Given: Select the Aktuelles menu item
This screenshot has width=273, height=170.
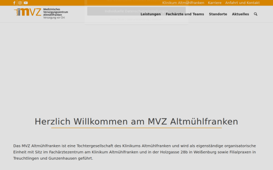Looking at the screenshot, I should (240, 14).
